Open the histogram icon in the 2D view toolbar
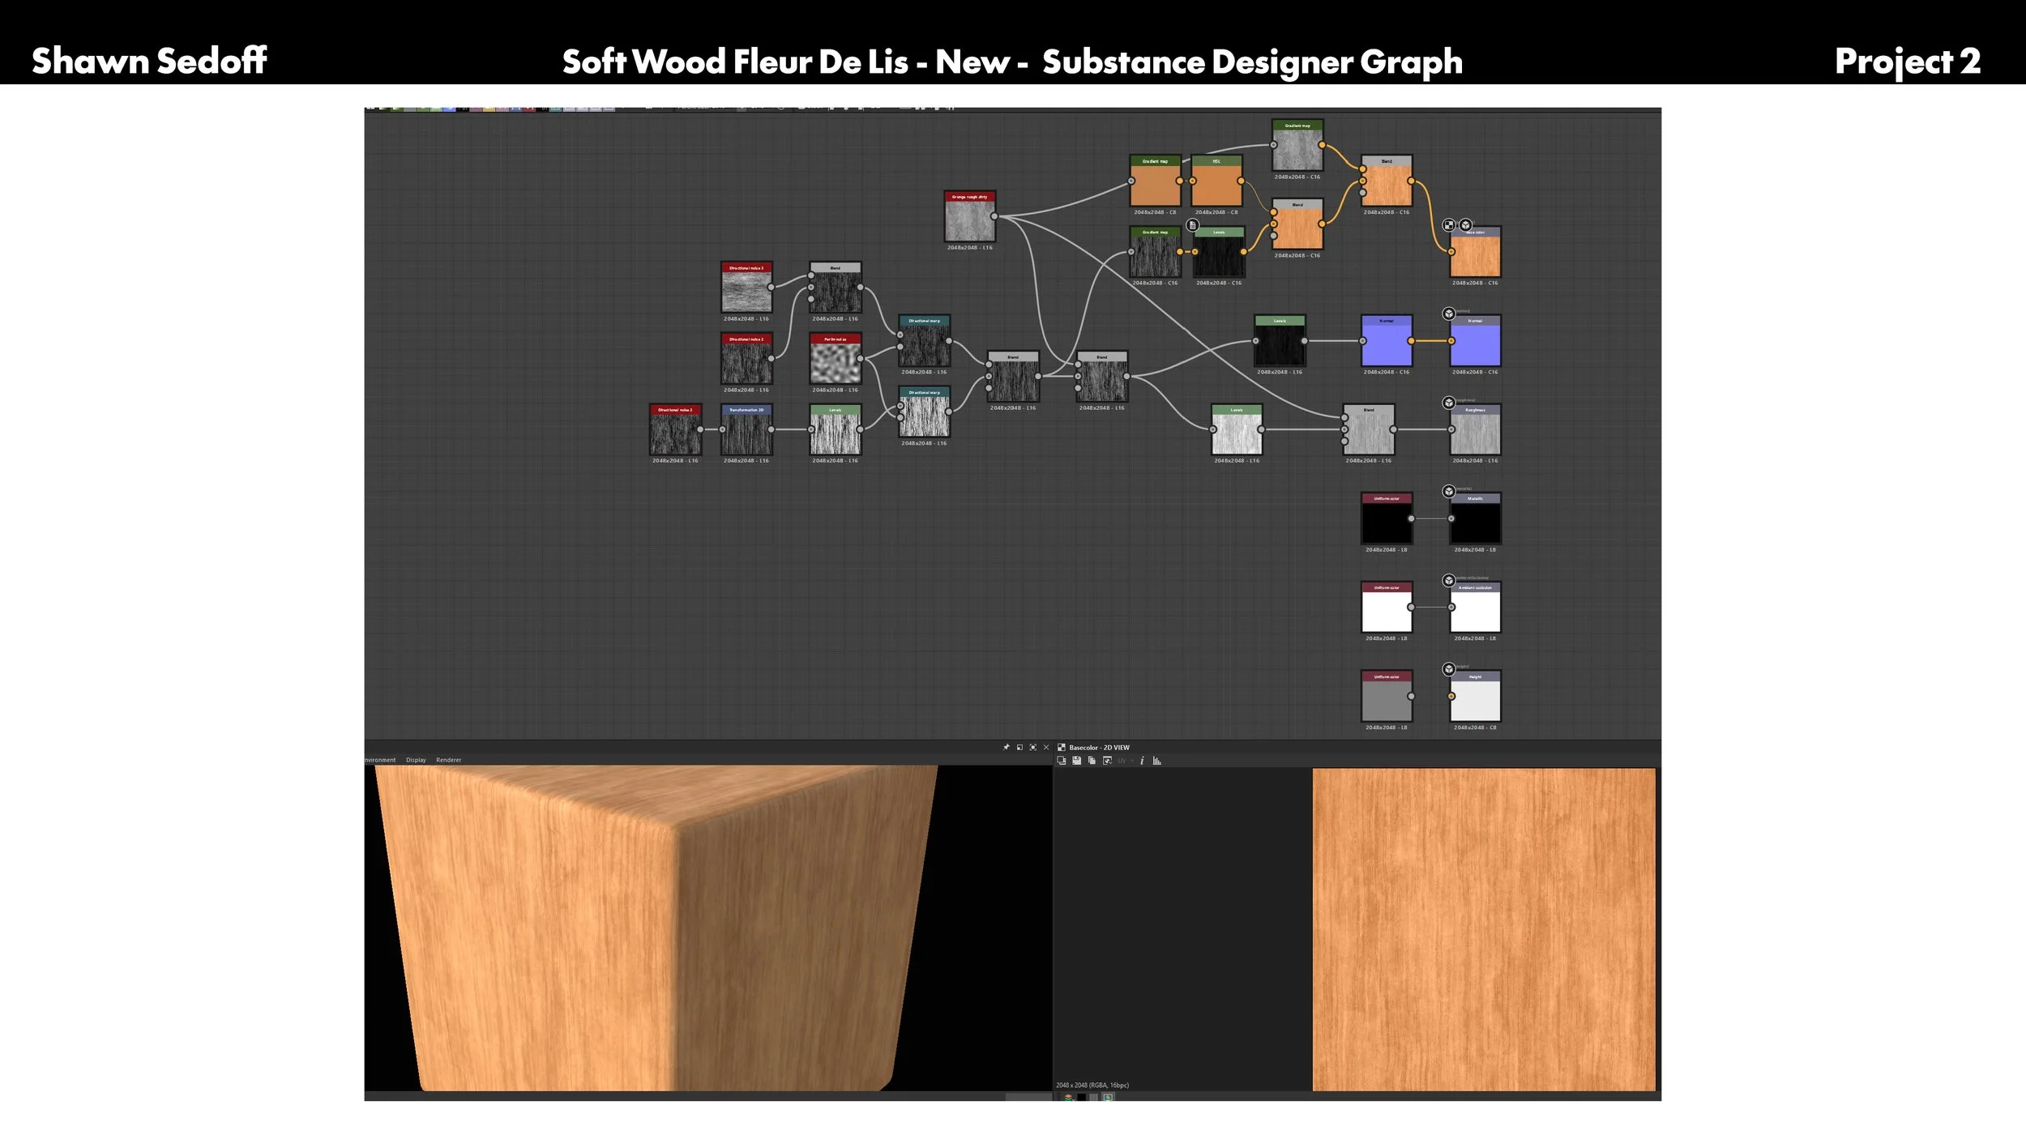Viewport: 2026px width, 1139px height. point(1157,761)
